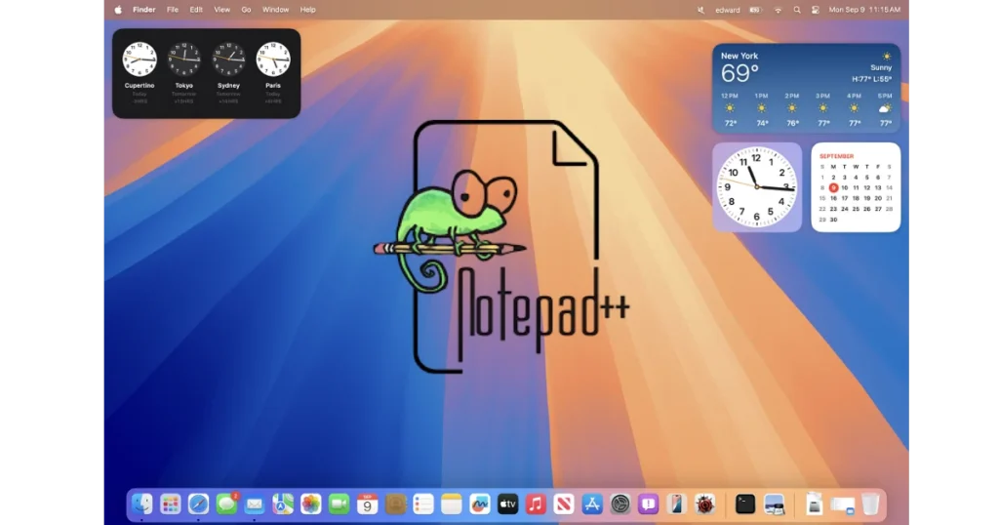Open the Edit menu
This screenshot has height=525, width=999.
(196, 10)
